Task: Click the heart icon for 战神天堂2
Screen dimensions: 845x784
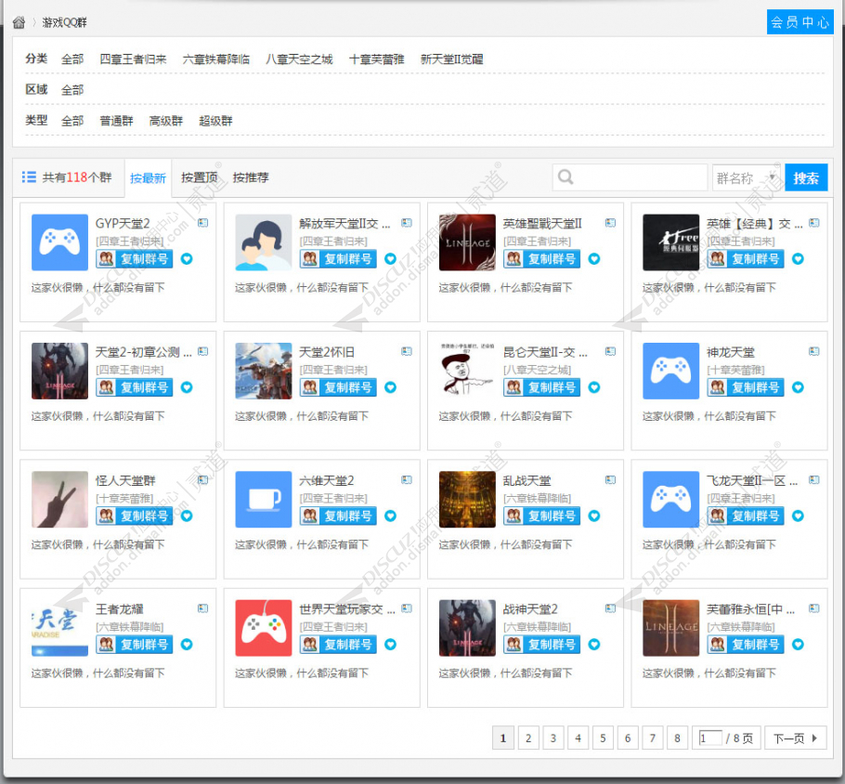Action: [594, 645]
